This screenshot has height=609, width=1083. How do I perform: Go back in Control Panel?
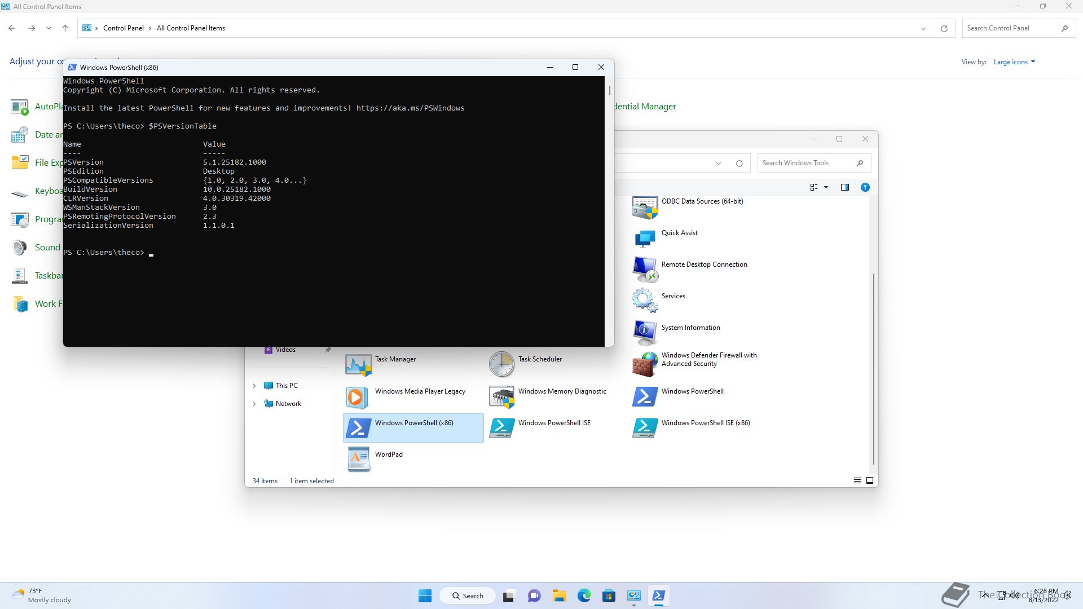(12, 28)
